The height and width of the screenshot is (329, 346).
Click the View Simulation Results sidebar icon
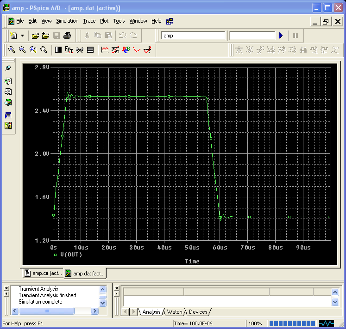click(8, 81)
